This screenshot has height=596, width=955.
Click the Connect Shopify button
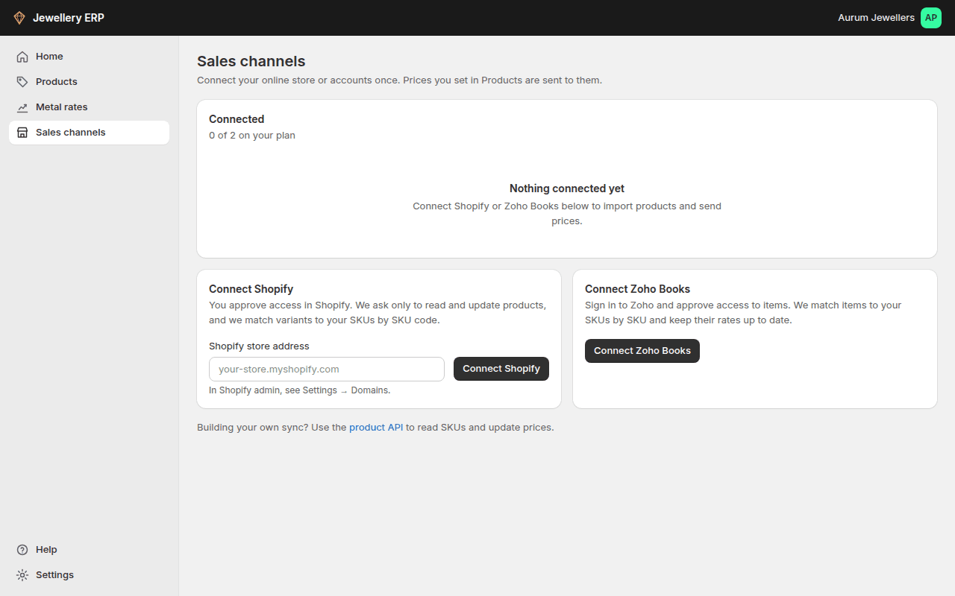[x=501, y=369]
